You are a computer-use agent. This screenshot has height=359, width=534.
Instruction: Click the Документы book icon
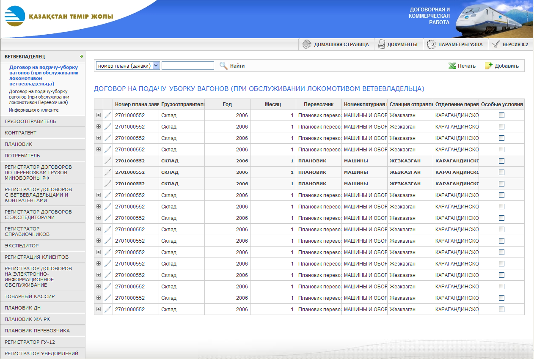pyautogui.click(x=381, y=44)
